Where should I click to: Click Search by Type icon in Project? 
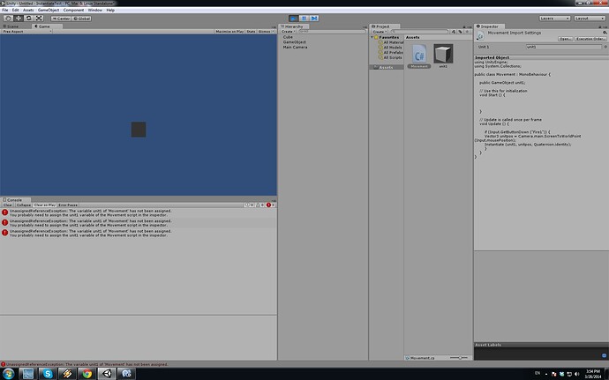[x=454, y=32]
